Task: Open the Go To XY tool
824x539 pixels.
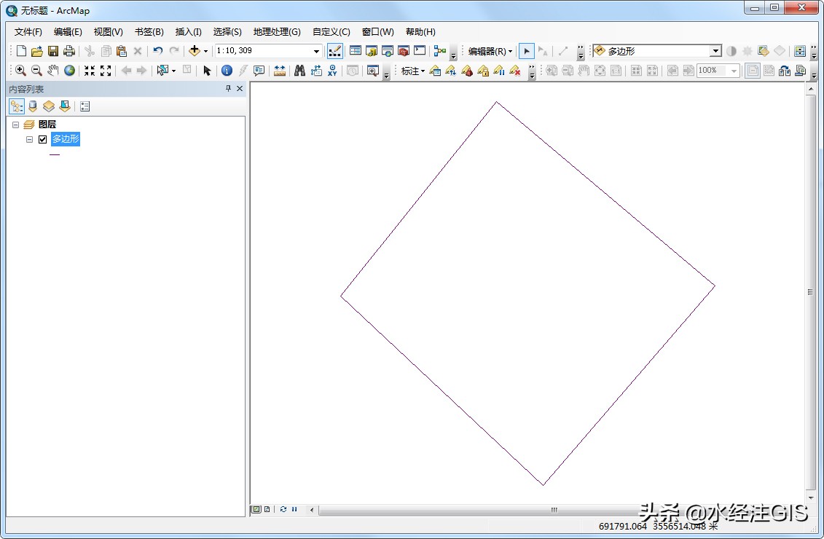Action: 332,71
